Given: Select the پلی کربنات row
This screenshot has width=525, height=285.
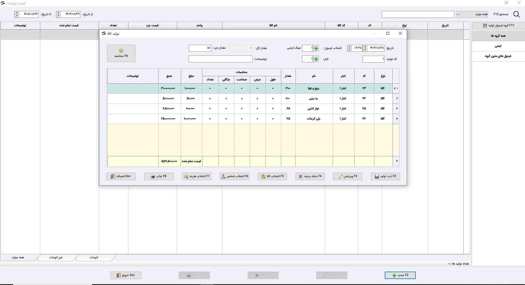Looking at the screenshot, I should [253, 119].
